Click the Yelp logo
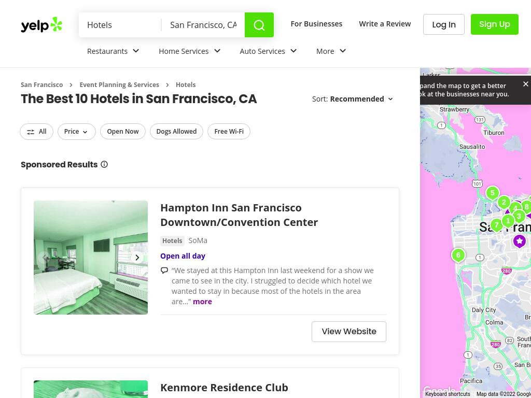The width and height of the screenshot is (531, 398). (x=41, y=25)
